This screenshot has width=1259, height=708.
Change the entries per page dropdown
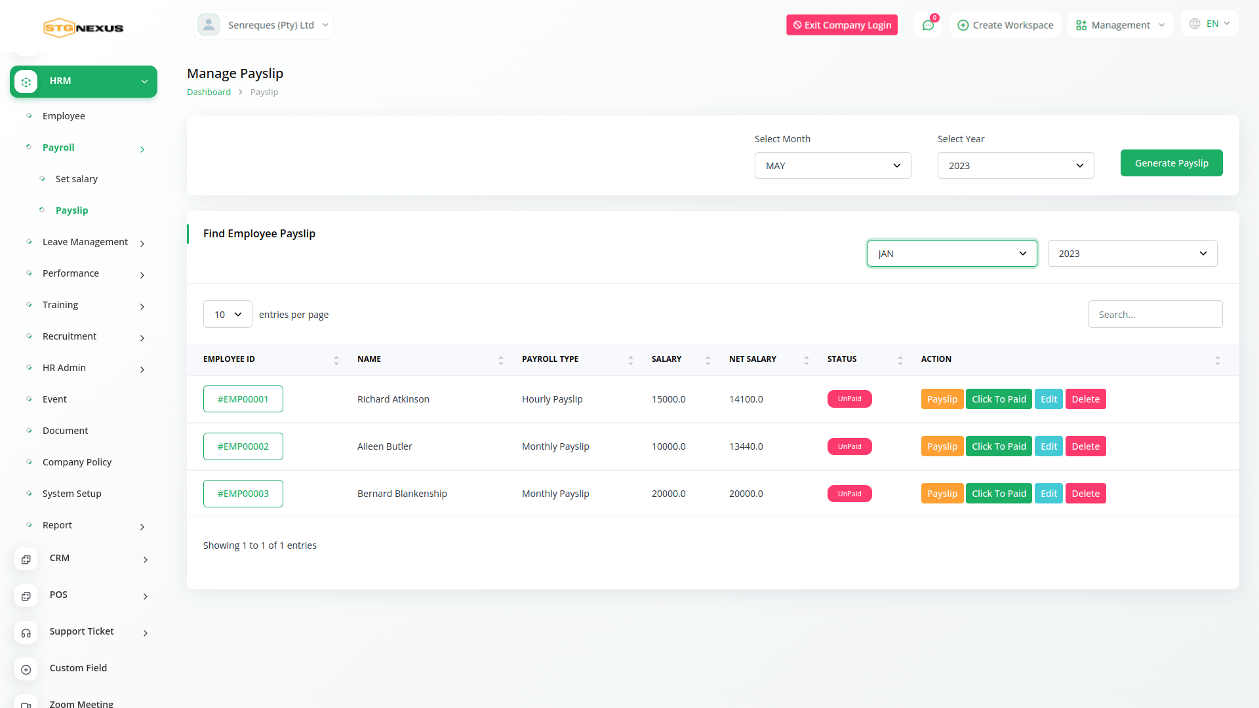[x=228, y=315]
